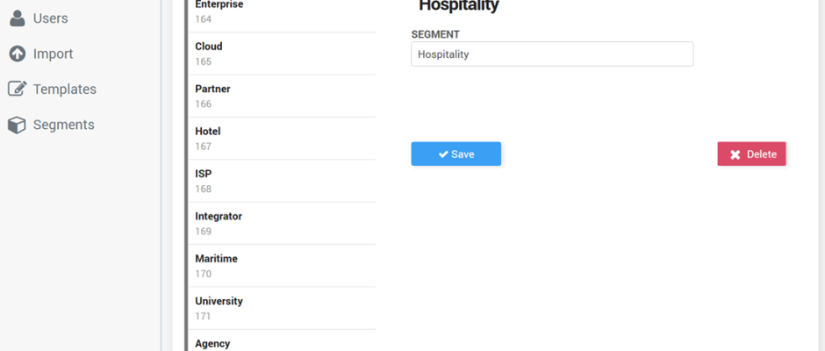Delete the Hospitality segment
This screenshot has height=351, width=825.
coord(752,154)
